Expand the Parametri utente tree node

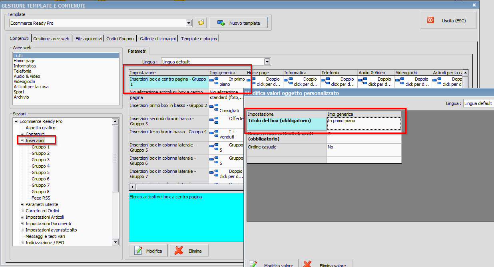pyautogui.click(x=22, y=204)
